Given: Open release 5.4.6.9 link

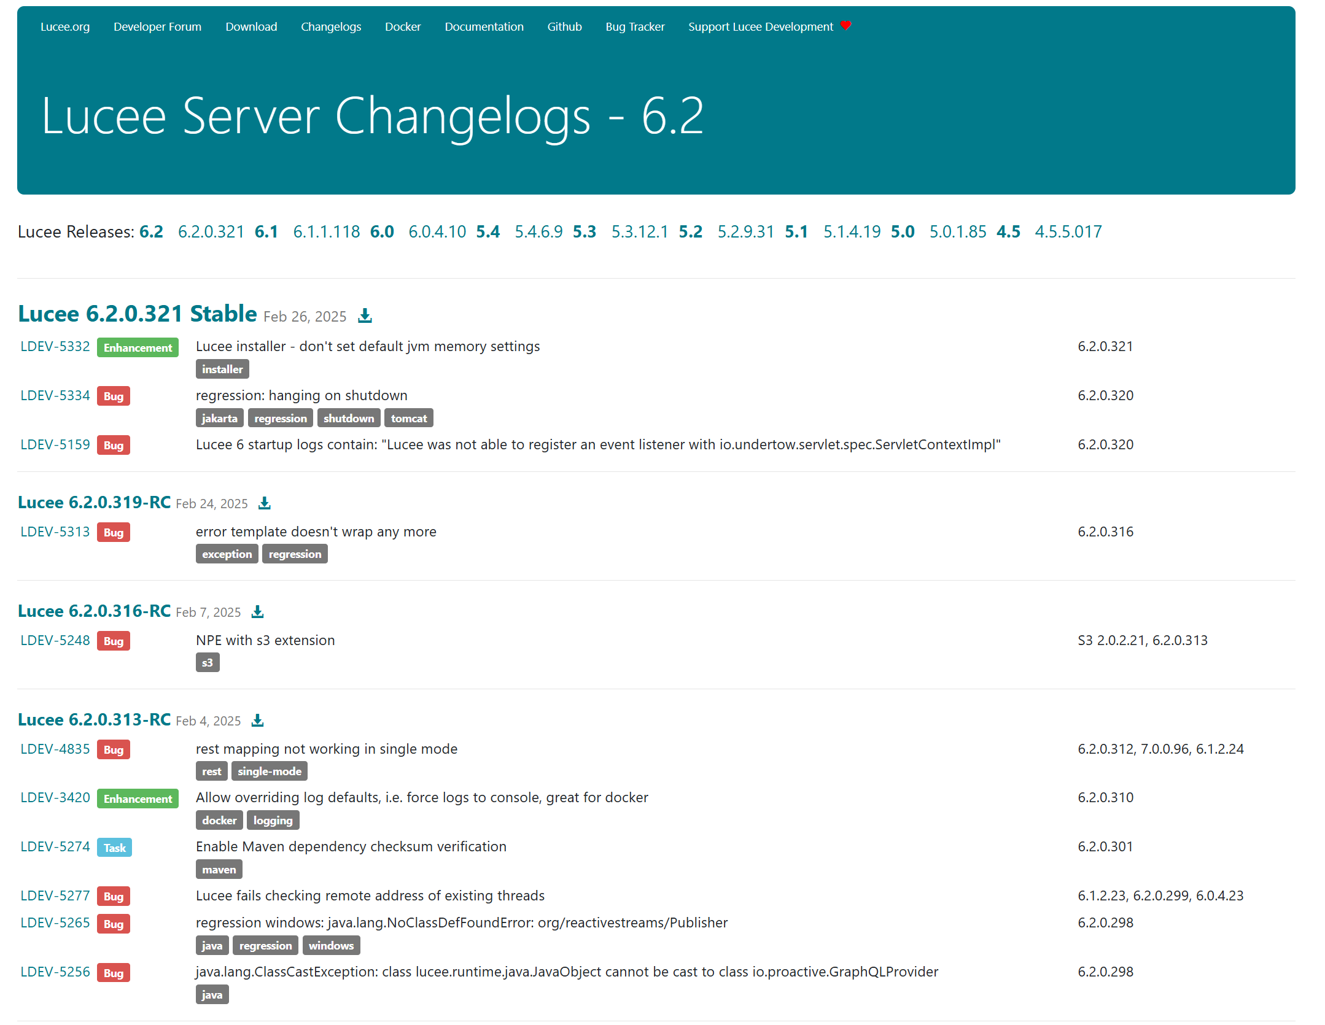Looking at the screenshot, I should [539, 232].
